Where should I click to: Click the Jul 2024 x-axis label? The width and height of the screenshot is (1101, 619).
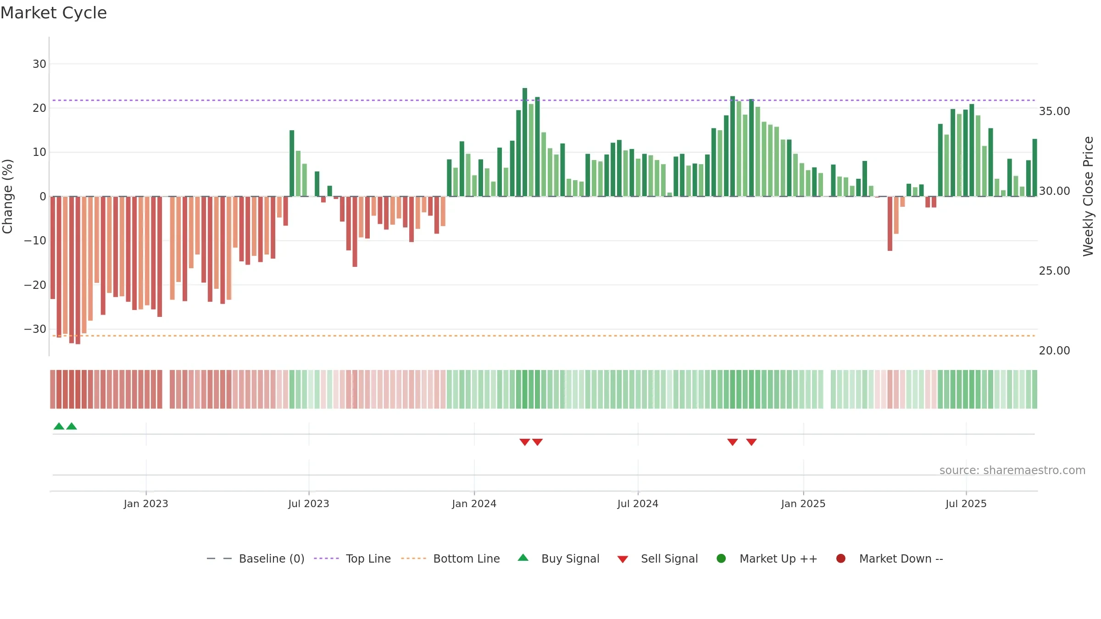(638, 503)
